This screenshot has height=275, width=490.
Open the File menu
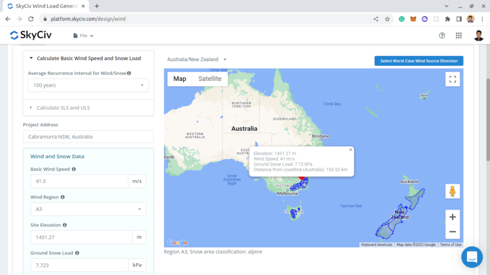pyautogui.click(x=83, y=36)
